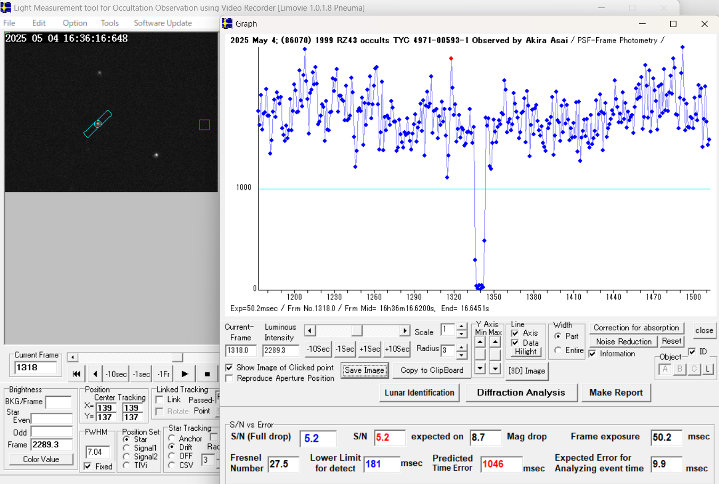Enable Reproduce Aperture Position checkbox
The height and width of the screenshot is (484, 719).
tap(229, 378)
